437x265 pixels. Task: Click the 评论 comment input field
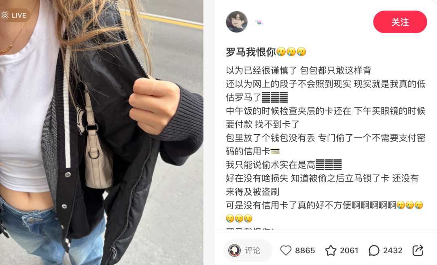click(248, 250)
